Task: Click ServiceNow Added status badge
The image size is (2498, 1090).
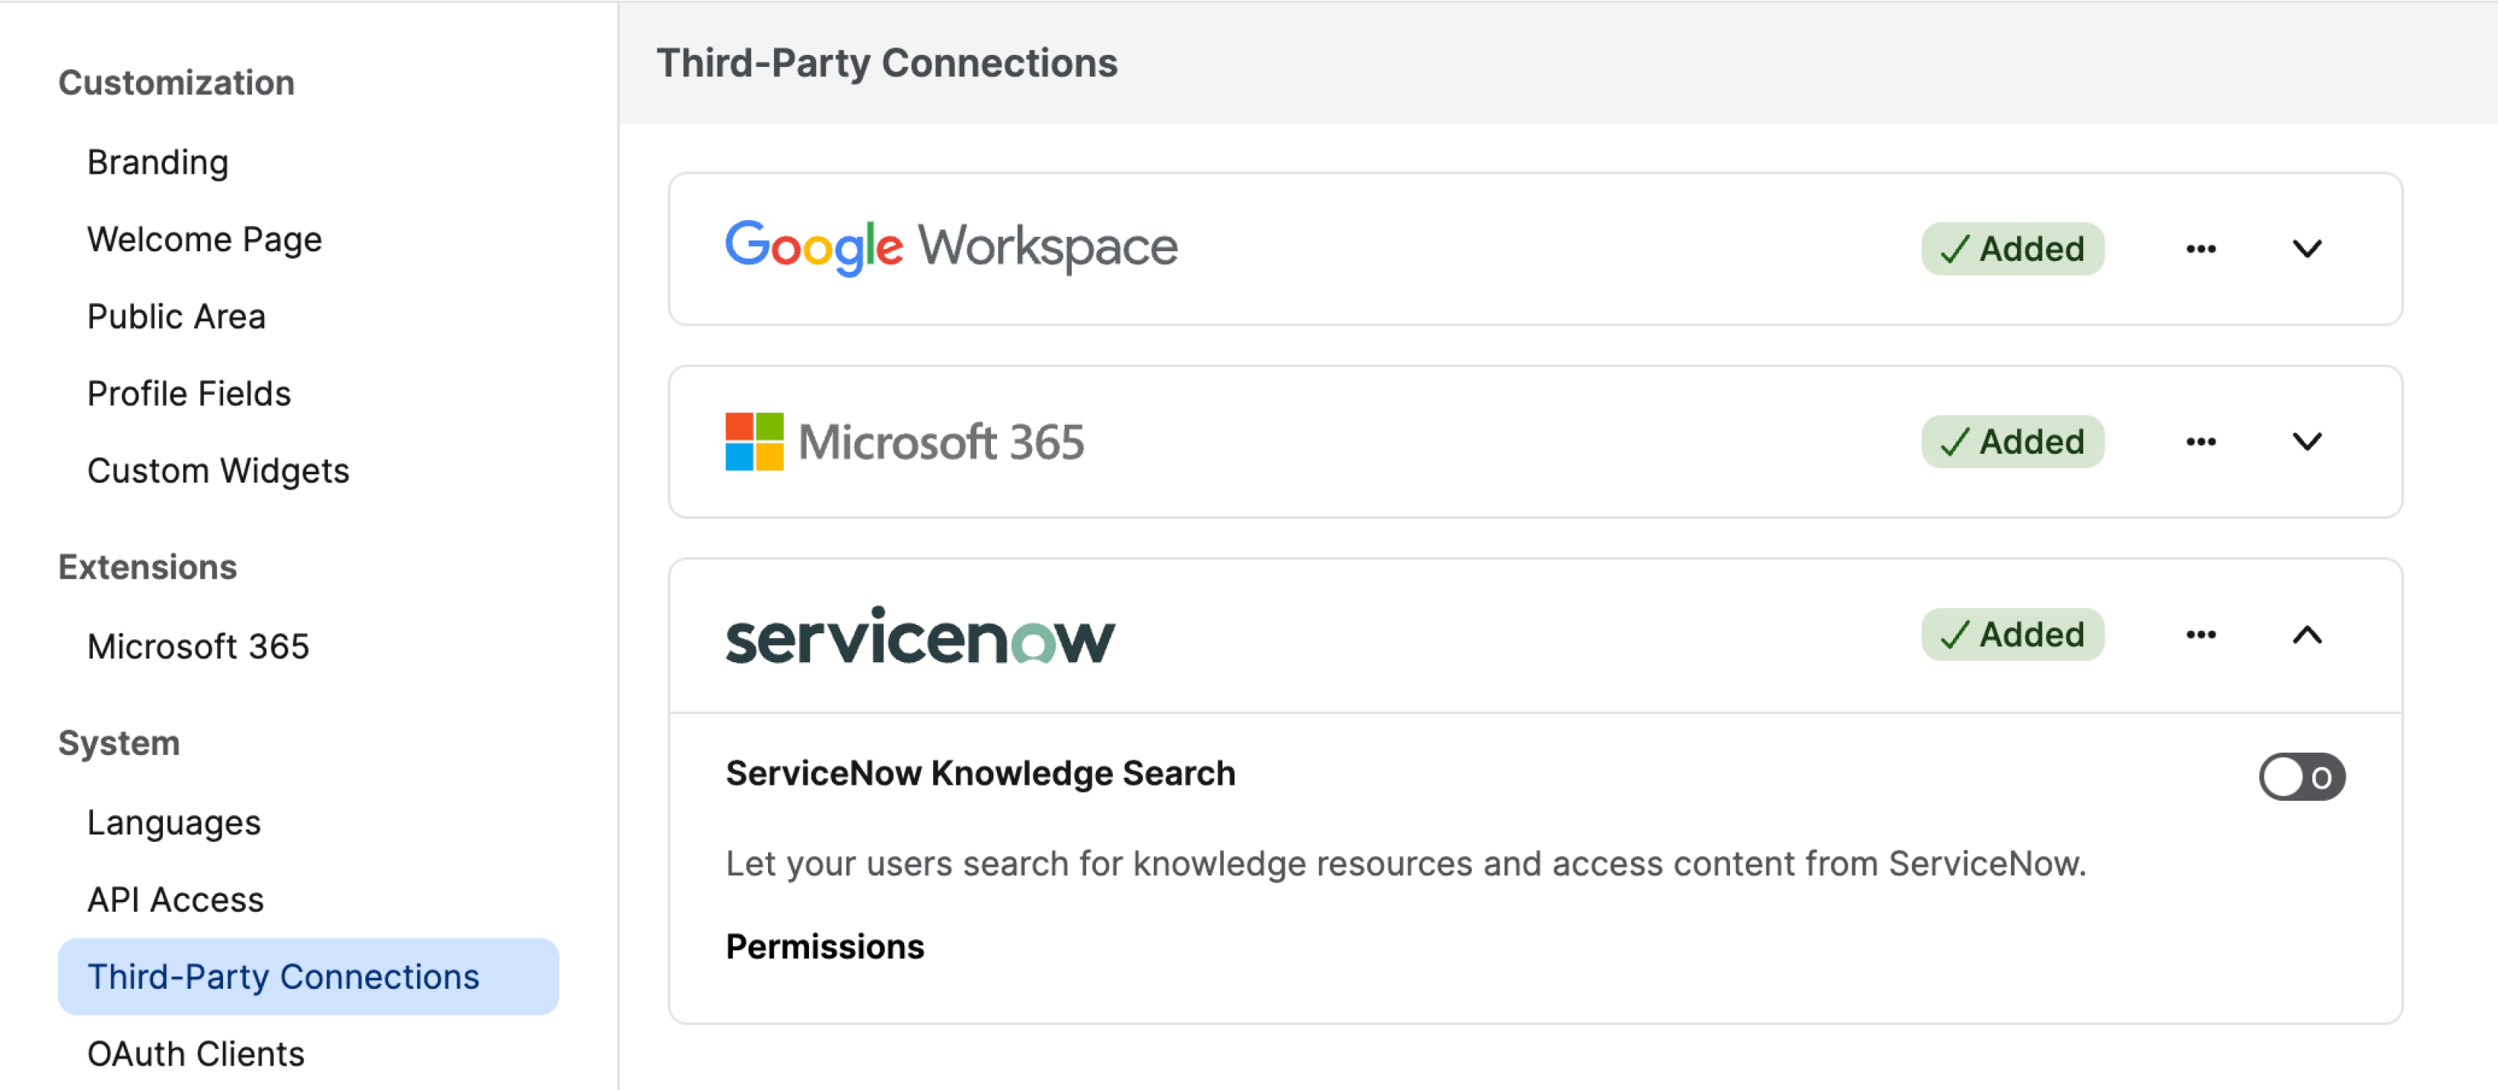Action: tap(2012, 635)
